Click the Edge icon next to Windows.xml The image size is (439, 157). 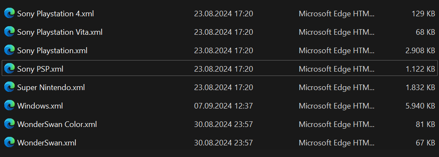pos(9,106)
